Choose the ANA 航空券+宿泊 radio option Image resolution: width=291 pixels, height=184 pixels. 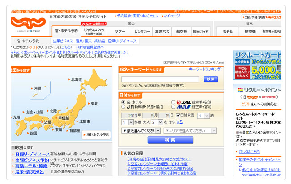pyautogui.click(x=173, y=107)
